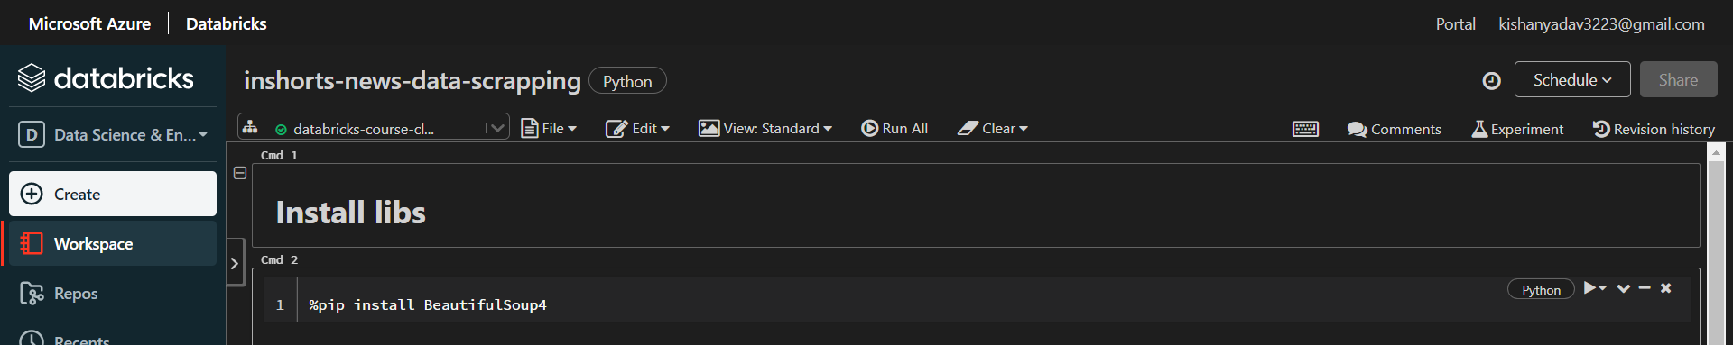Click the cluster hierarchy icon in toolbar

250,127
